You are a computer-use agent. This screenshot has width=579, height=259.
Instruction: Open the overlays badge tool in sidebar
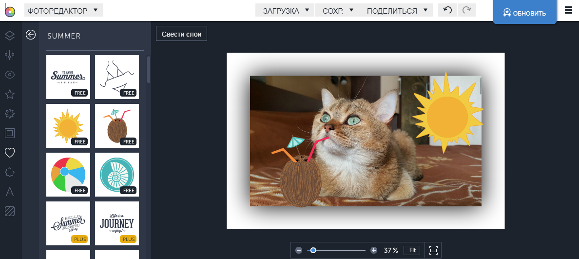[10, 172]
